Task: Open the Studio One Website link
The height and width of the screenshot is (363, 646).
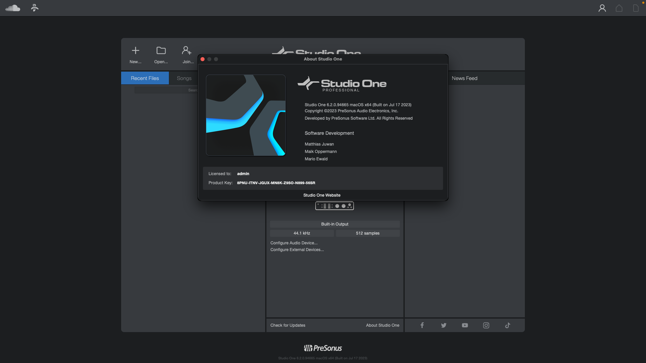Action: point(322,195)
